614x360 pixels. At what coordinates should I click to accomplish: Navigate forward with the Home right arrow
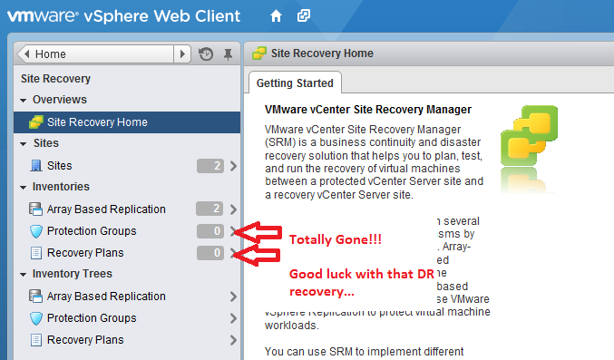[x=182, y=54]
